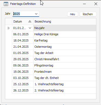Sort by the Datum column header
The height and width of the screenshot is (105, 101).
point(23,21)
